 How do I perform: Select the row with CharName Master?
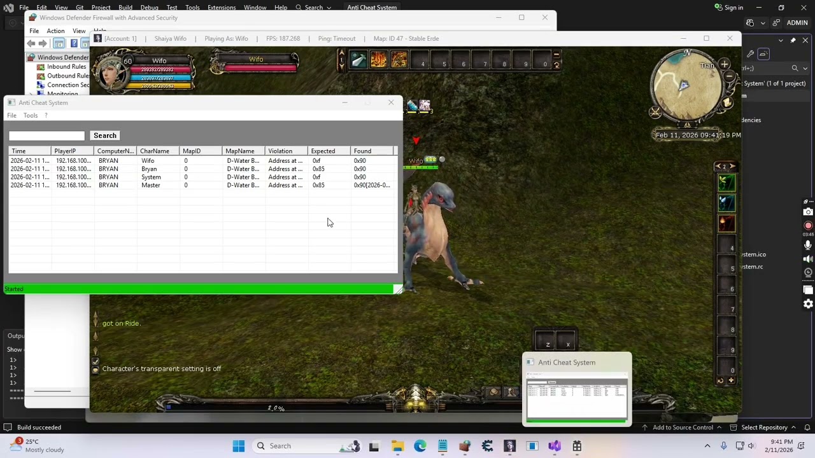202,185
